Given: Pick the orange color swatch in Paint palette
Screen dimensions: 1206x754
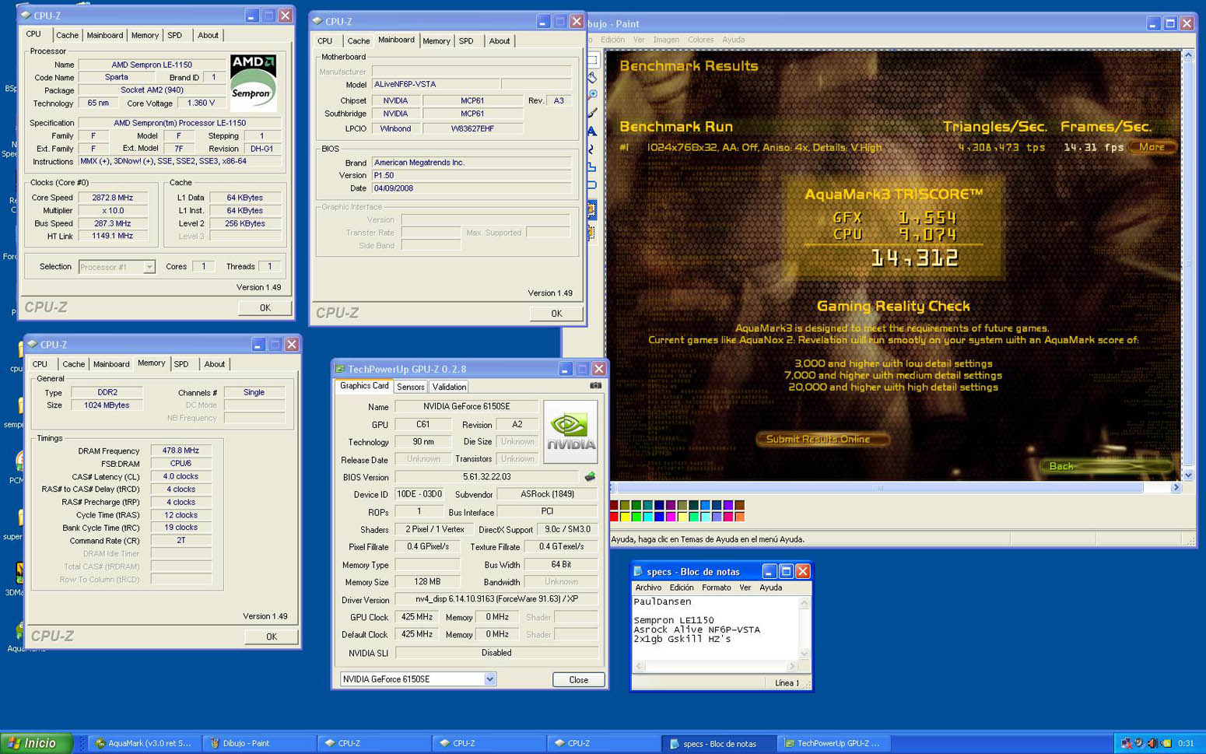Looking at the screenshot, I should [739, 517].
